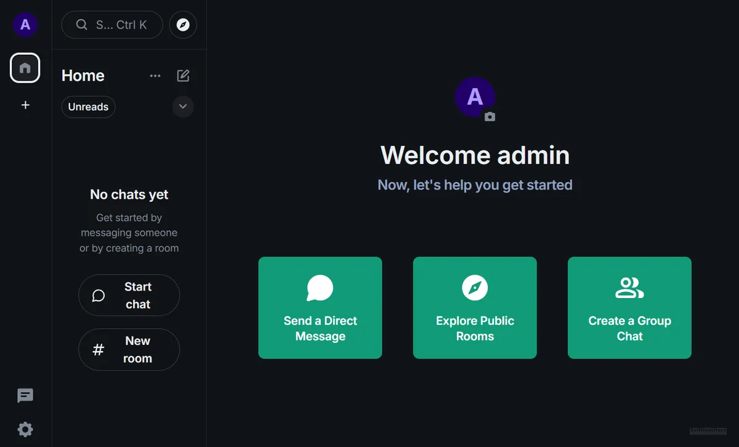Click the compose new message icon next to Home
The image size is (739, 447).
pyautogui.click(x=183, y=76)
